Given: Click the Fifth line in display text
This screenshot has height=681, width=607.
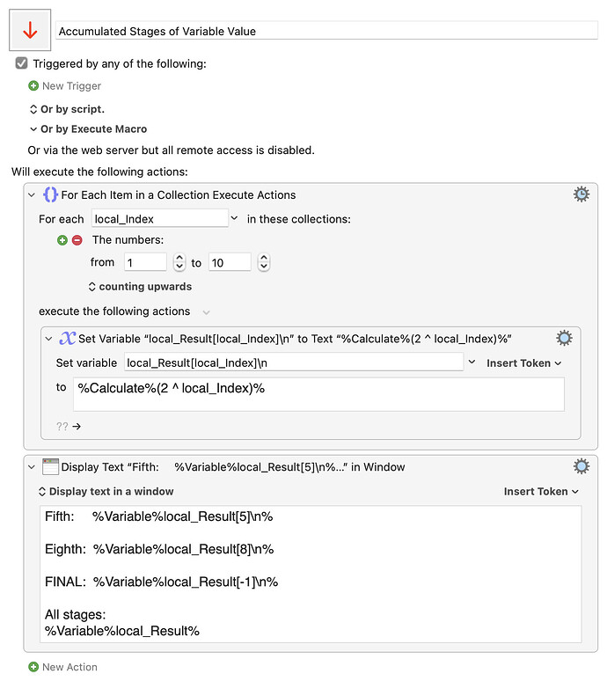Looking at the screenshot, I should 159,516.
